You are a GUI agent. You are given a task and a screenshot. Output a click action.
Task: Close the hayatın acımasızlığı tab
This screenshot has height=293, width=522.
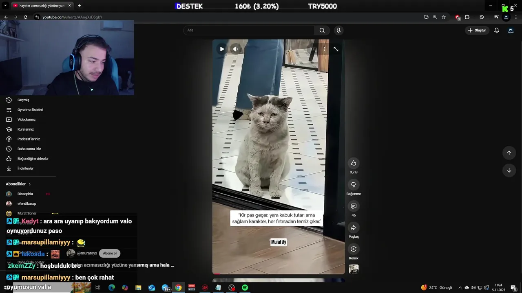coord(69,6)
